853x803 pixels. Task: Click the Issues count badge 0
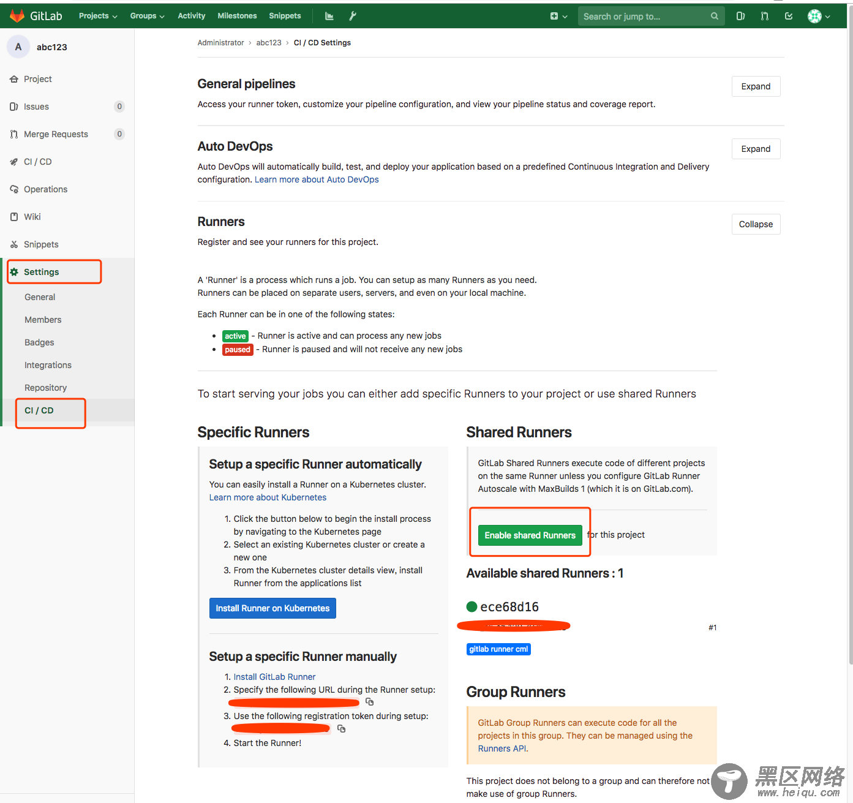click(x=119, y=107)
